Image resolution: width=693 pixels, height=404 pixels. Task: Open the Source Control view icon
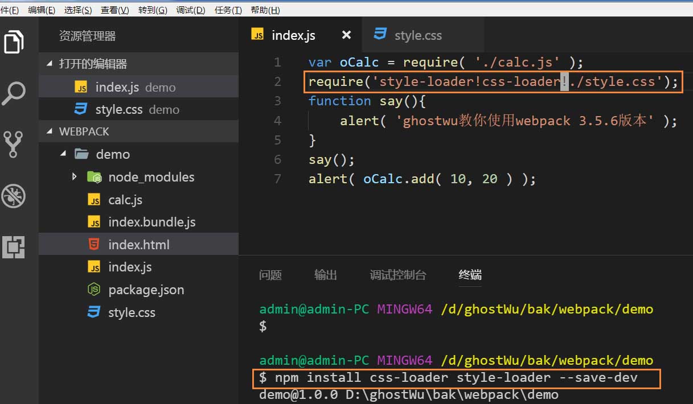[x=14, y=144]
